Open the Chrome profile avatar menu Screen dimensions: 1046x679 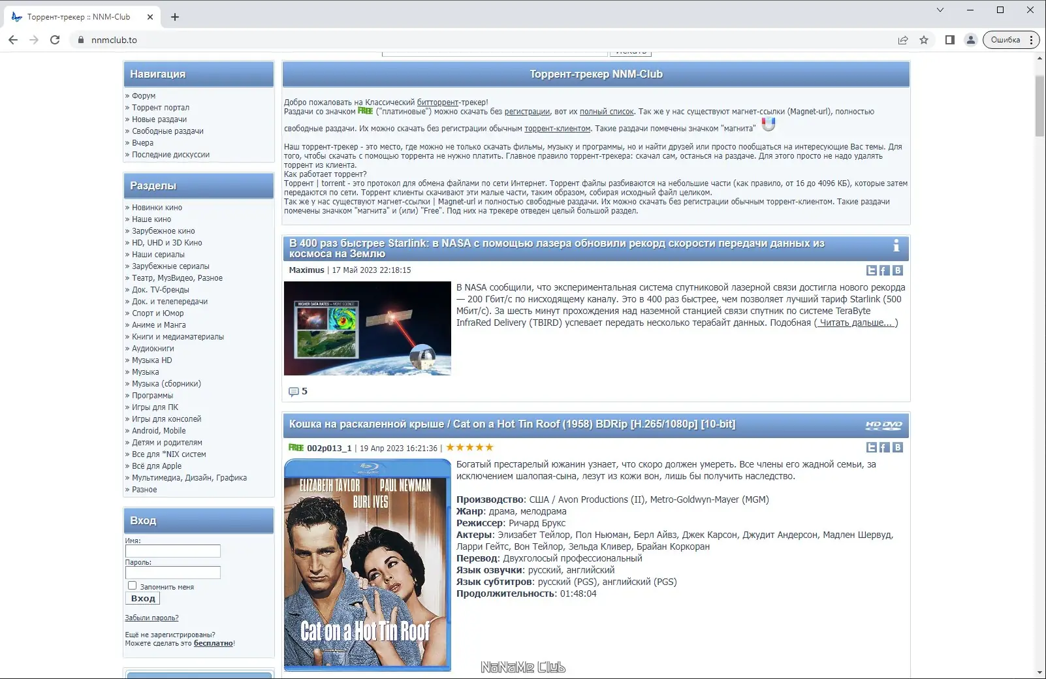coord(971,40)
